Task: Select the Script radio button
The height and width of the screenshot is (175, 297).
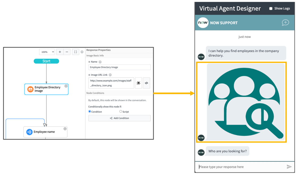Action: pyautogui.click(x=120, y=111)
